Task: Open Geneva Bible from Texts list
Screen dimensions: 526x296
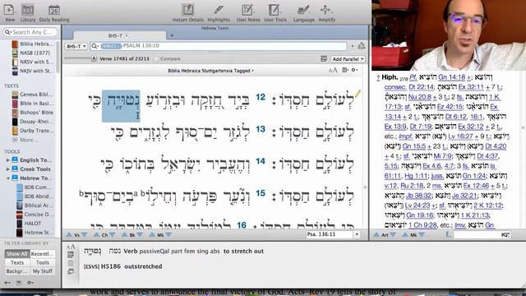Action: pos(36,95)
